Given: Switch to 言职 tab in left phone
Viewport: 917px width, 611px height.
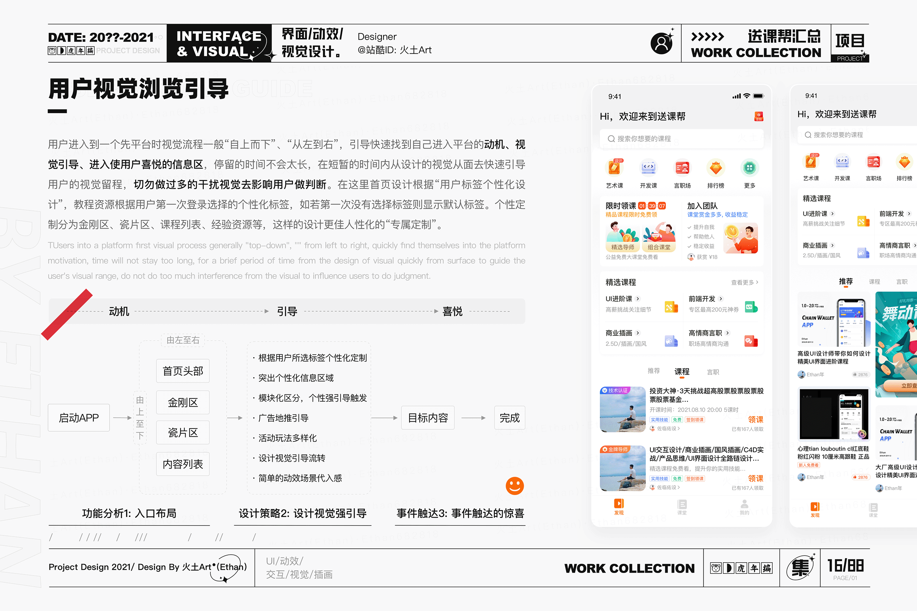Looking at the screenshot, I should click(x=713, y=372).
